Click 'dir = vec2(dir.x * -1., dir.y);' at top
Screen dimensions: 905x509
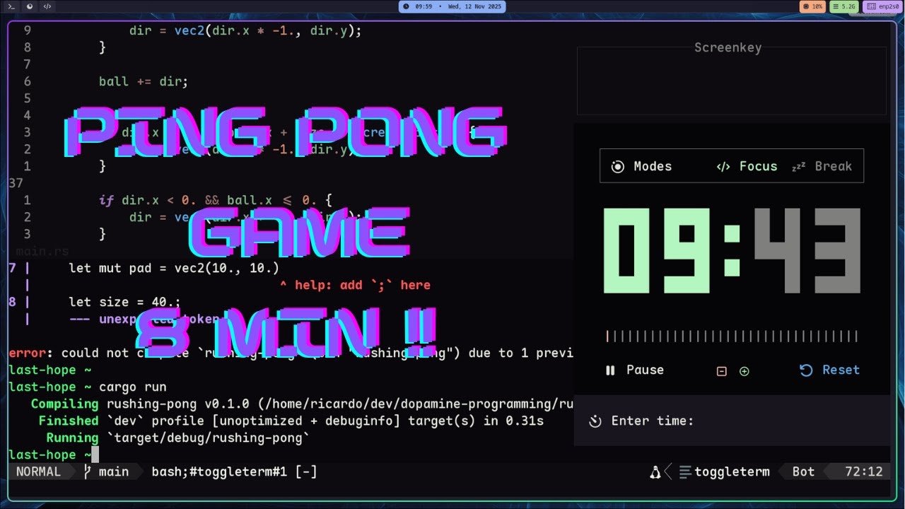(245, 30)
